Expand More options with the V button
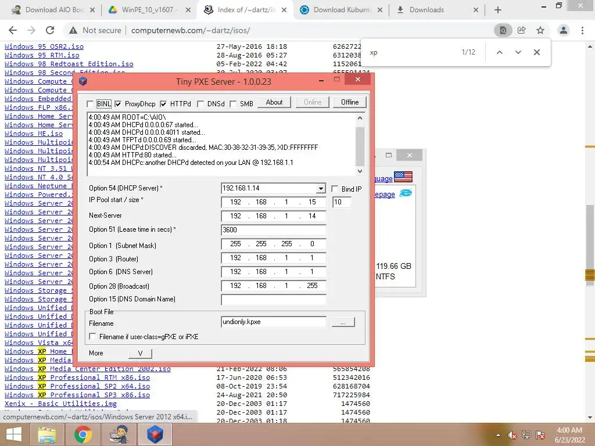The height and width of the screenshot is (446, 595). pos(140,354)
